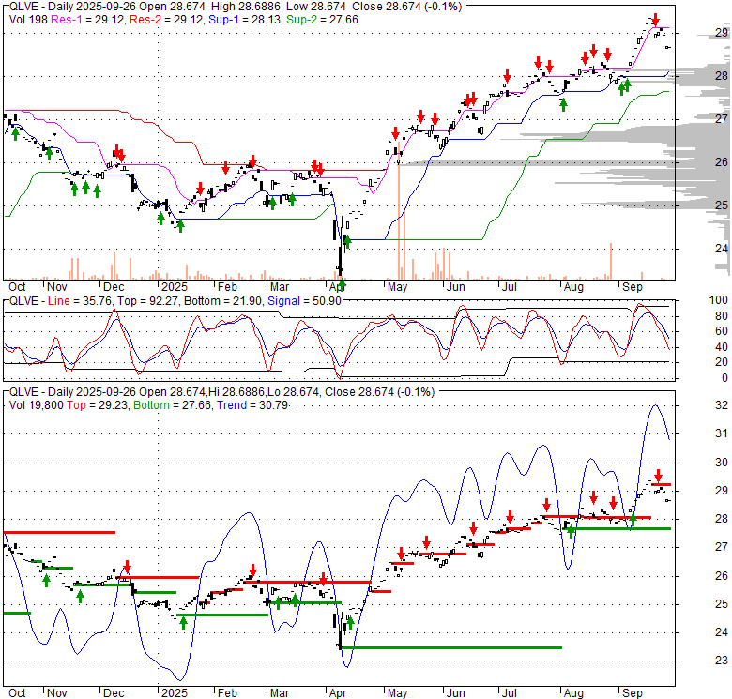This screenshot has height=699, width=732.
Task: Click the 'Sep' label on top chart axis
Action: [x=633, y=287]
